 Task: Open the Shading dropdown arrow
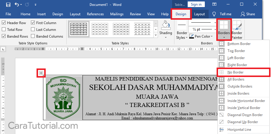pos(166,38)
